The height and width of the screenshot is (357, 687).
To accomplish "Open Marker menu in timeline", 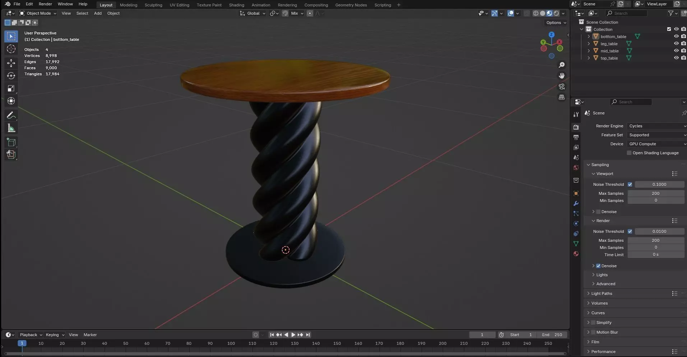I will coord(90,335).
